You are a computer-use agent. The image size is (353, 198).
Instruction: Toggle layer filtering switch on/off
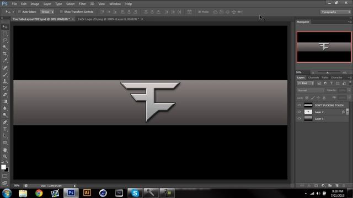pyautogui.click(x=350, y=83)
